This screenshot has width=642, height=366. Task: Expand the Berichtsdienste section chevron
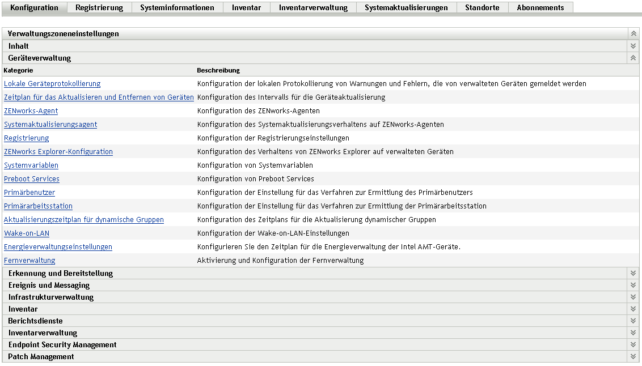(x=633, y=321)
